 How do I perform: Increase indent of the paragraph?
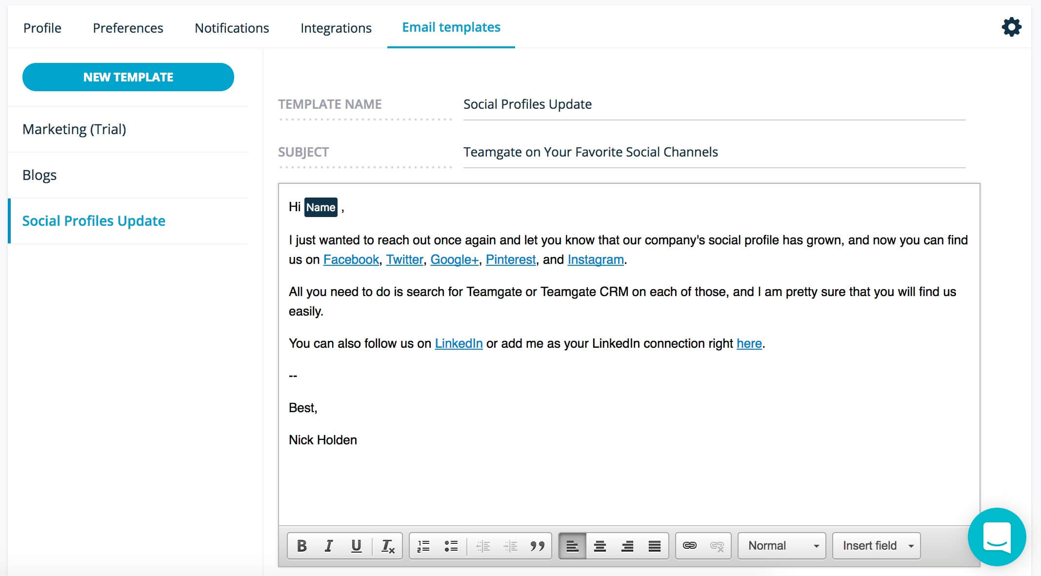510,546
